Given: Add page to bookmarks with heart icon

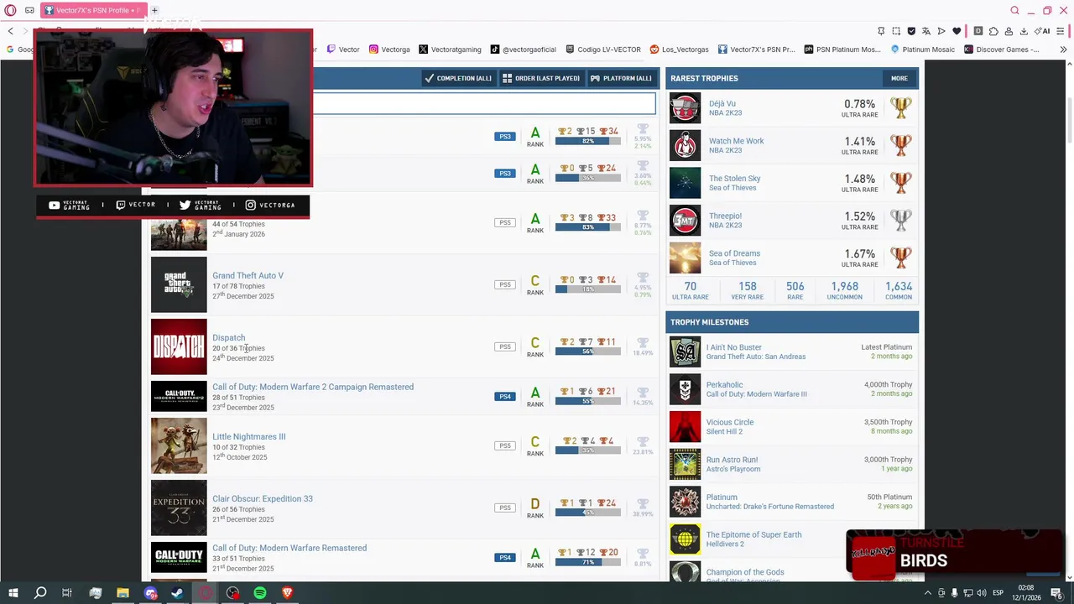Looking at the screenshot, I should (957, 31).
